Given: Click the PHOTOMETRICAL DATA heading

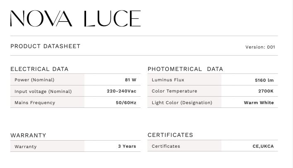Looking at the screenshot, I should coord(185,69).
